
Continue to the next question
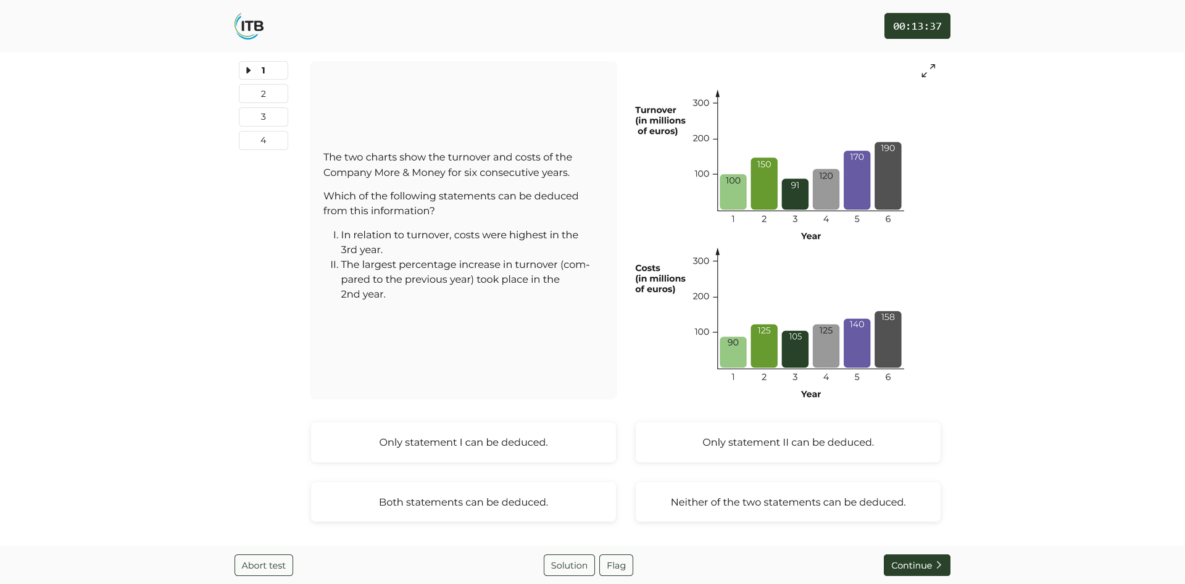point(917,565)
